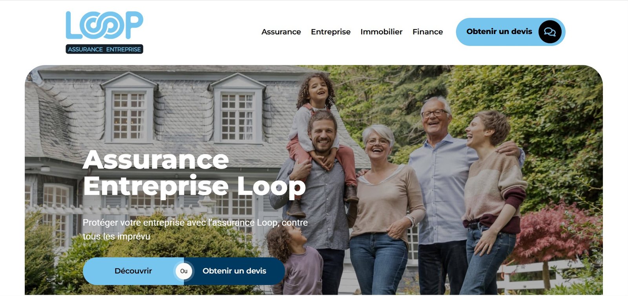This screenshot has width=628, height=296.
Task: Select the Finance navigation item
Action: 427,32
